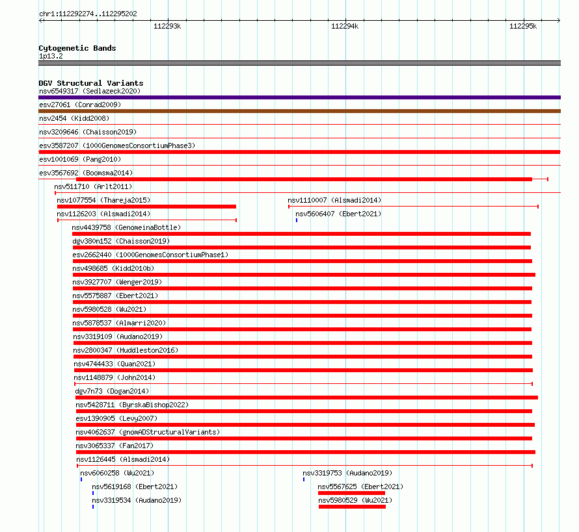Open nsv2800347 (Huddleston2016) variant

[126, 350]
